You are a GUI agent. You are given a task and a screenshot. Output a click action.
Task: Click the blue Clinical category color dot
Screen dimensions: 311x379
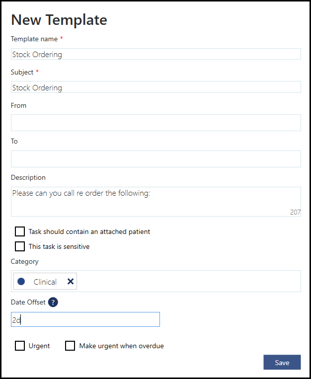coord(21,282)
